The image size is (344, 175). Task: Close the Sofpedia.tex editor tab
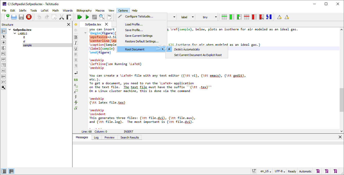point(106,24)
